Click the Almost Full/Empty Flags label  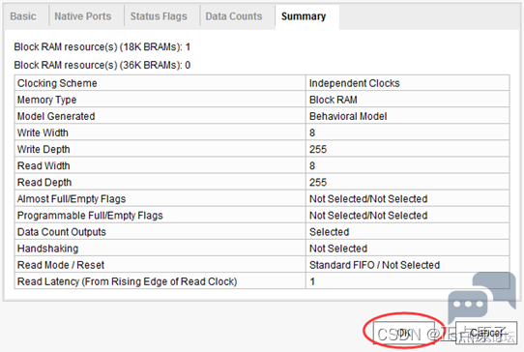[x=72, y=199]
